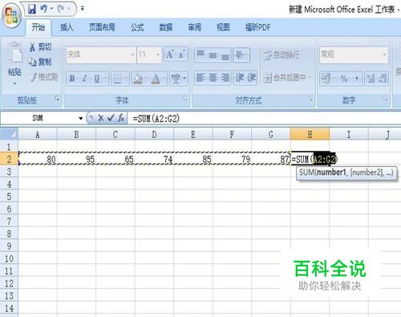
Task: Open the Customize Quick Access Toolbar dropdown
Action: pyautogui.click(x=83, y=9)
